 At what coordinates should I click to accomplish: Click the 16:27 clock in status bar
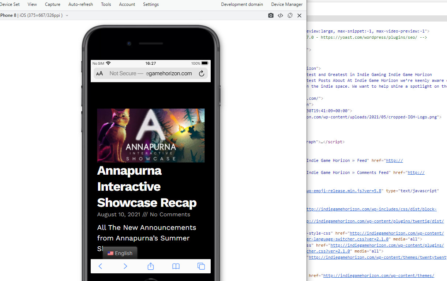(x=150, y=63)
